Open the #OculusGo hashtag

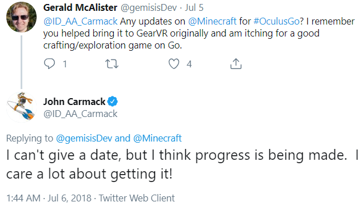(x=276, y=21)
